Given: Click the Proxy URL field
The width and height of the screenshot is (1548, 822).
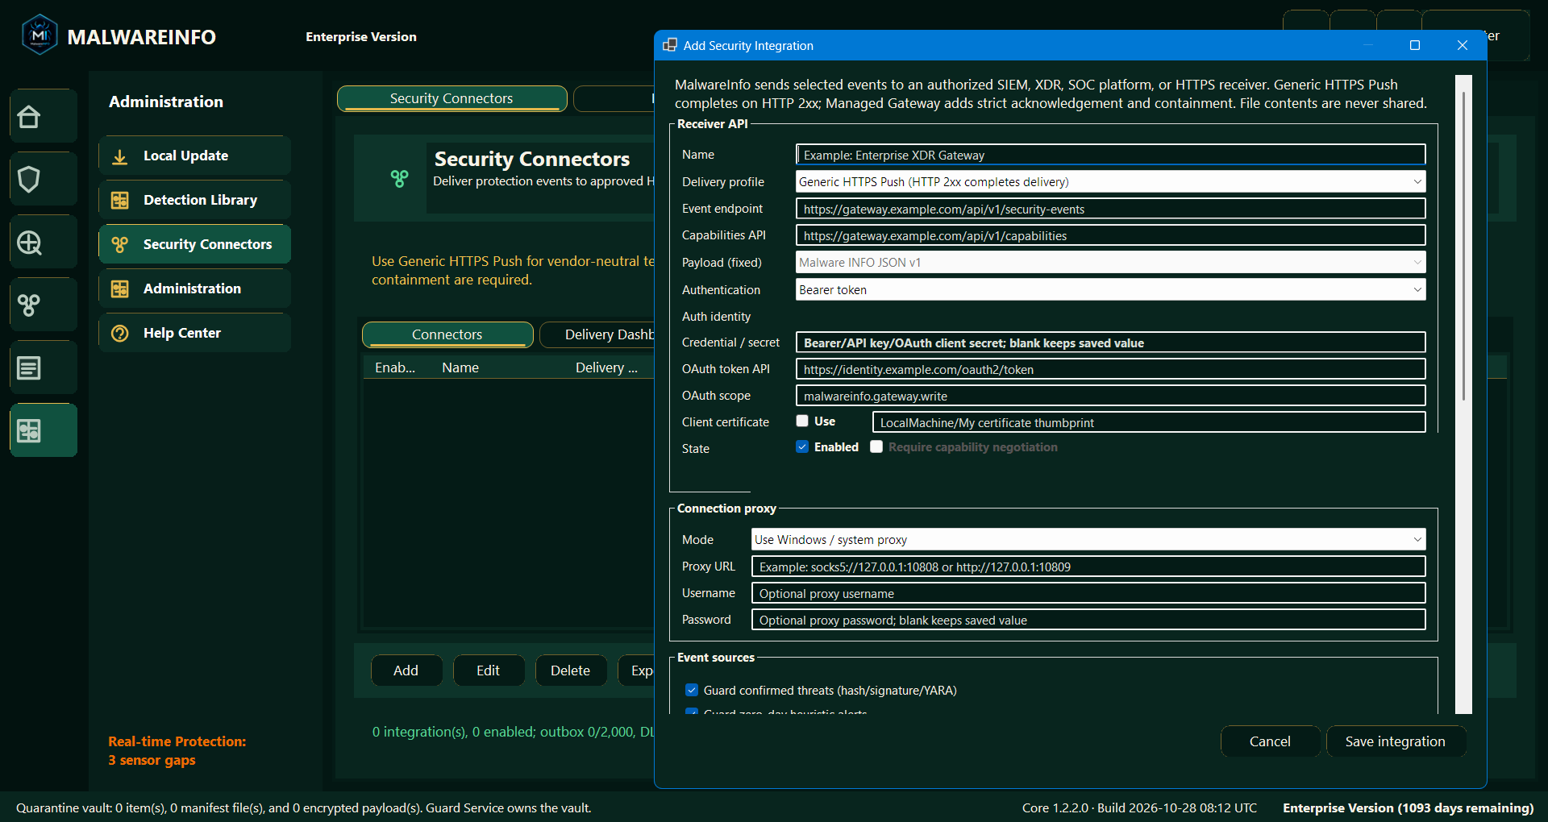Looking at the screenshot, I should [x=1088, y=567].
